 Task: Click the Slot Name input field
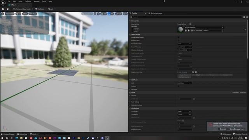tap(212, 30)
